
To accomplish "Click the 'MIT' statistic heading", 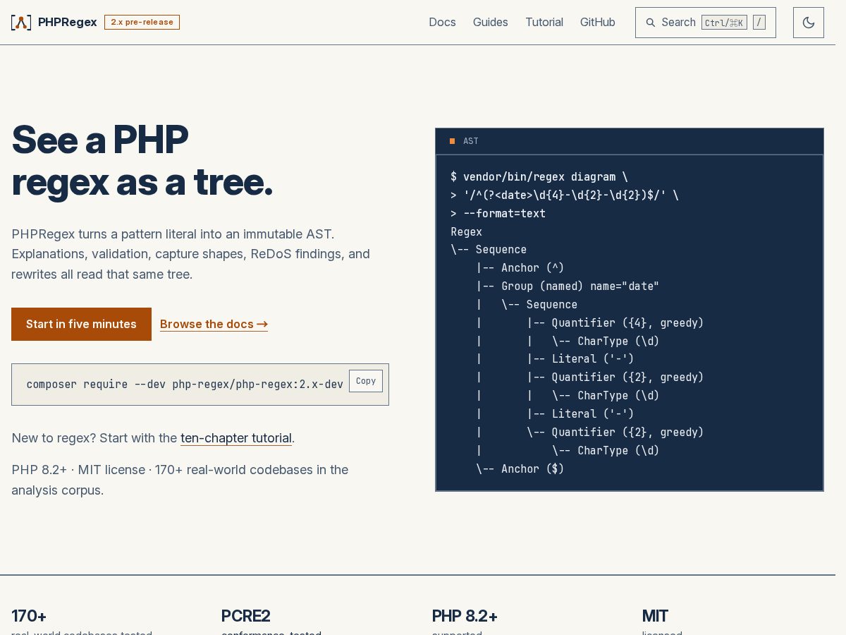I will (x=655, y=616).
